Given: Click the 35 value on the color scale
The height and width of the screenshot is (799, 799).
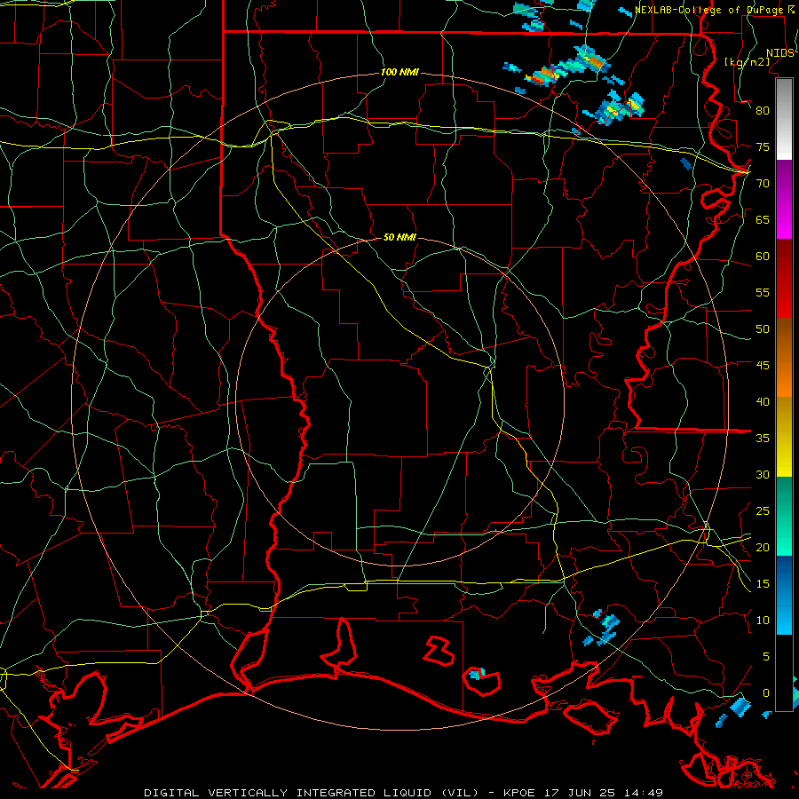Looking at the screenshot, I should [763, 439].
